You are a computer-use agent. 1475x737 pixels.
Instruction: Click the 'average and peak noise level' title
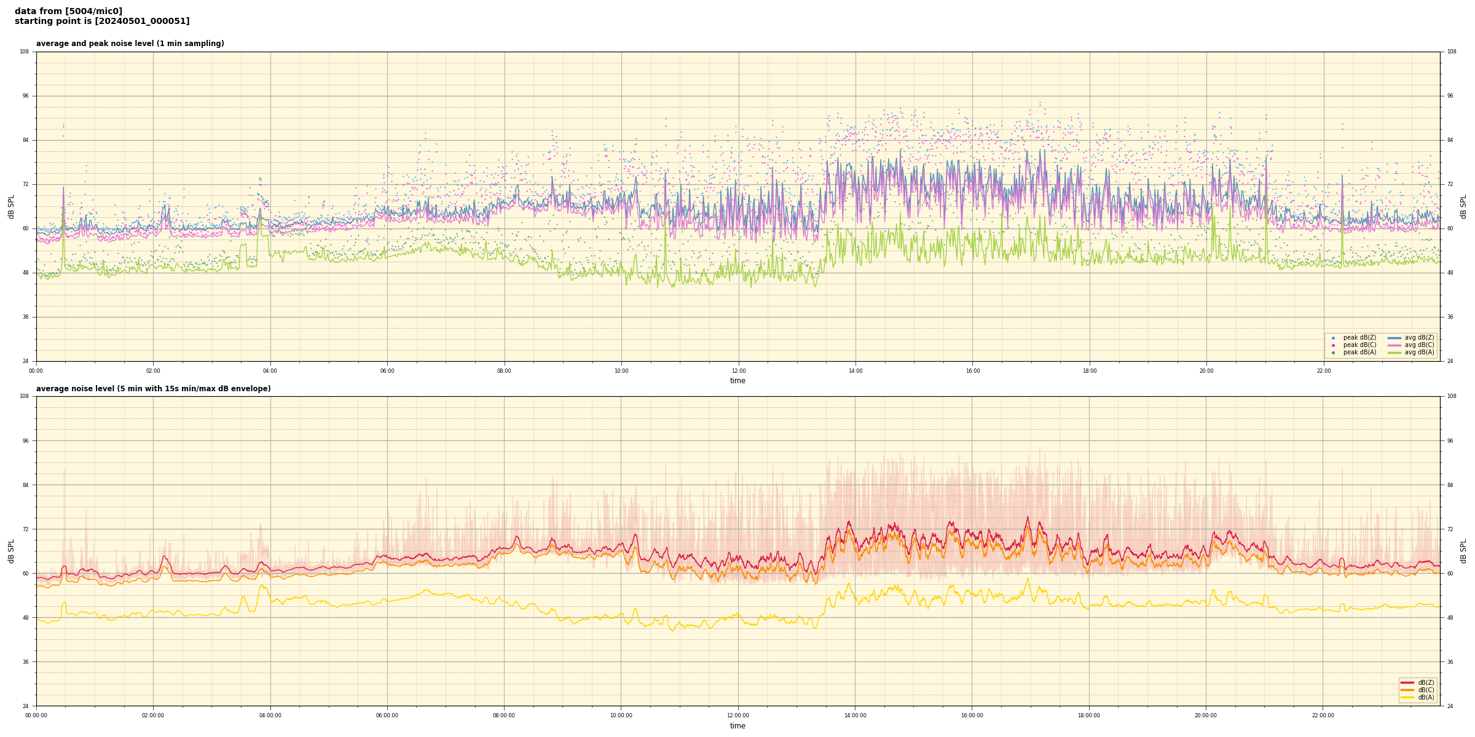coord(130,44)
